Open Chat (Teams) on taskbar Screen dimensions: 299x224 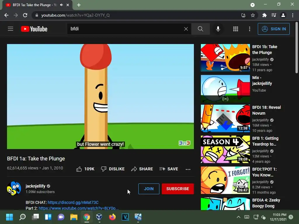(x=61, y=217)
